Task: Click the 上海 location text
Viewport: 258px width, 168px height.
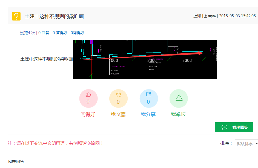Action: (197, 16)
